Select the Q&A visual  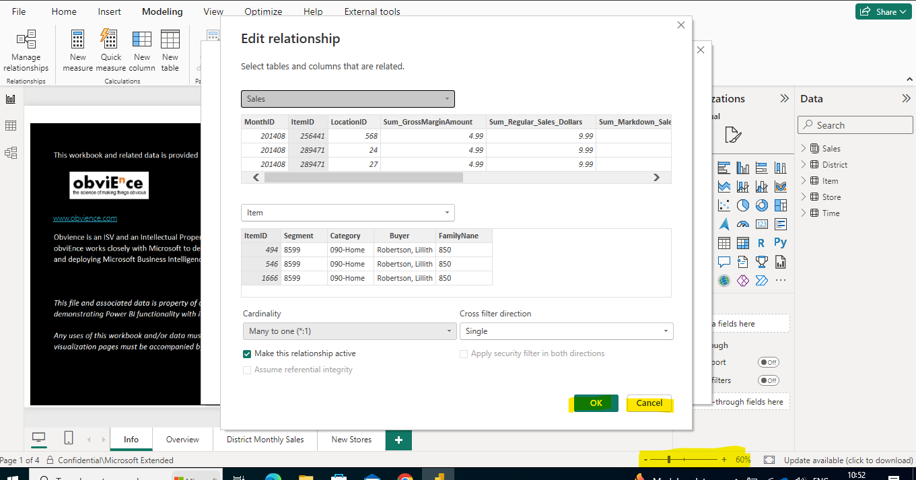pyautogui.click(x=724, y=262)
